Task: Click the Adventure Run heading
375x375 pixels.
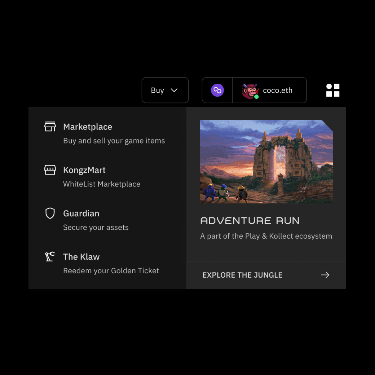Action: pos(250,221)
